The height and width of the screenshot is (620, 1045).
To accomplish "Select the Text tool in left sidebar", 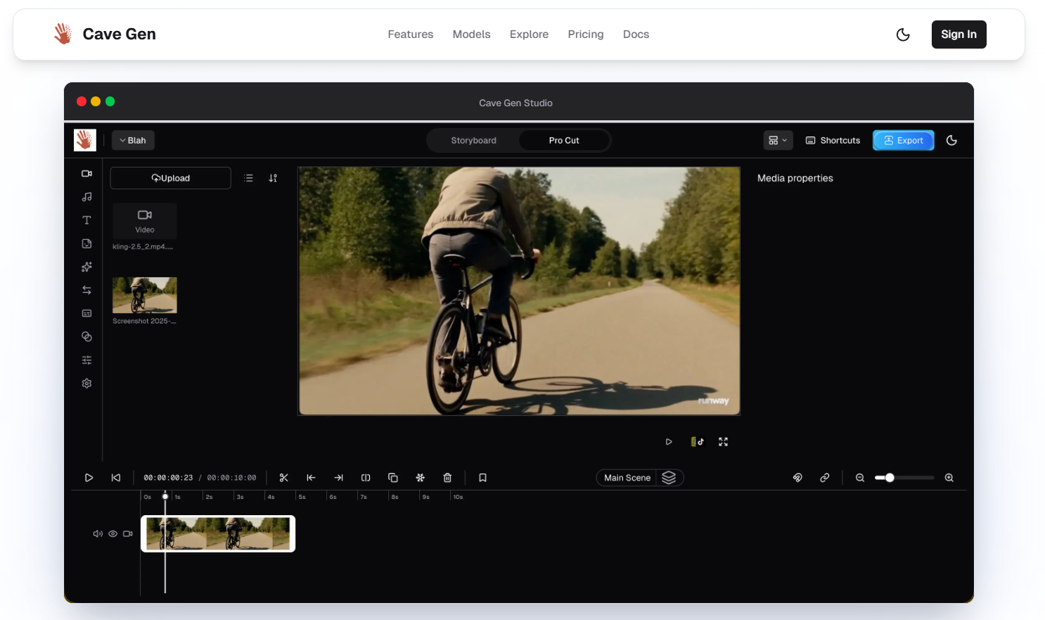I will (x=86, y=220).
